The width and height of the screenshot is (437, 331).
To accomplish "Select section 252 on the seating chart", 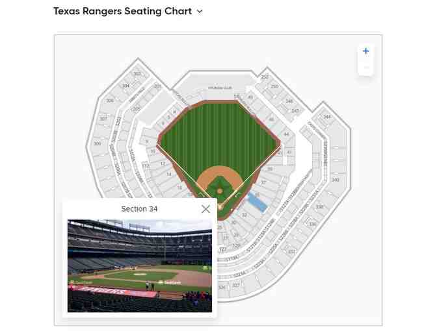I will 265,77.
